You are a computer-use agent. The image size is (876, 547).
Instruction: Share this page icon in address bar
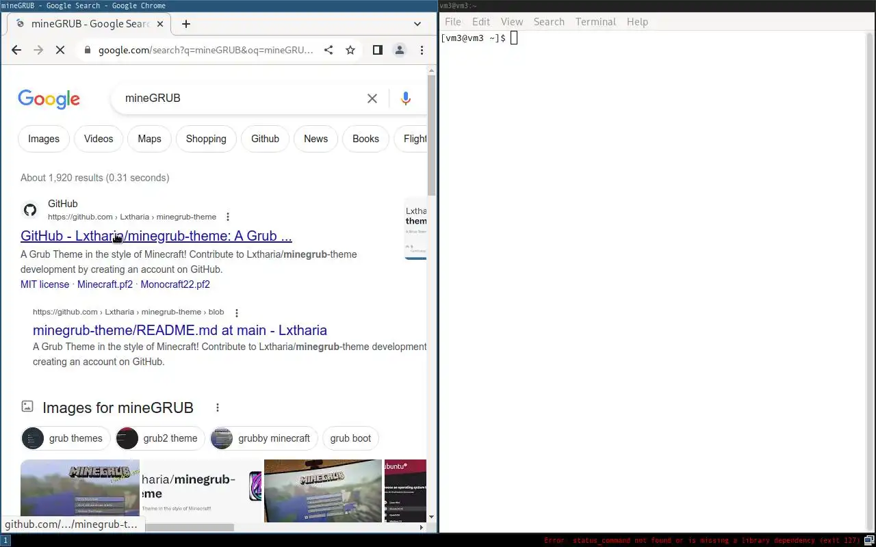coord(328,50)
